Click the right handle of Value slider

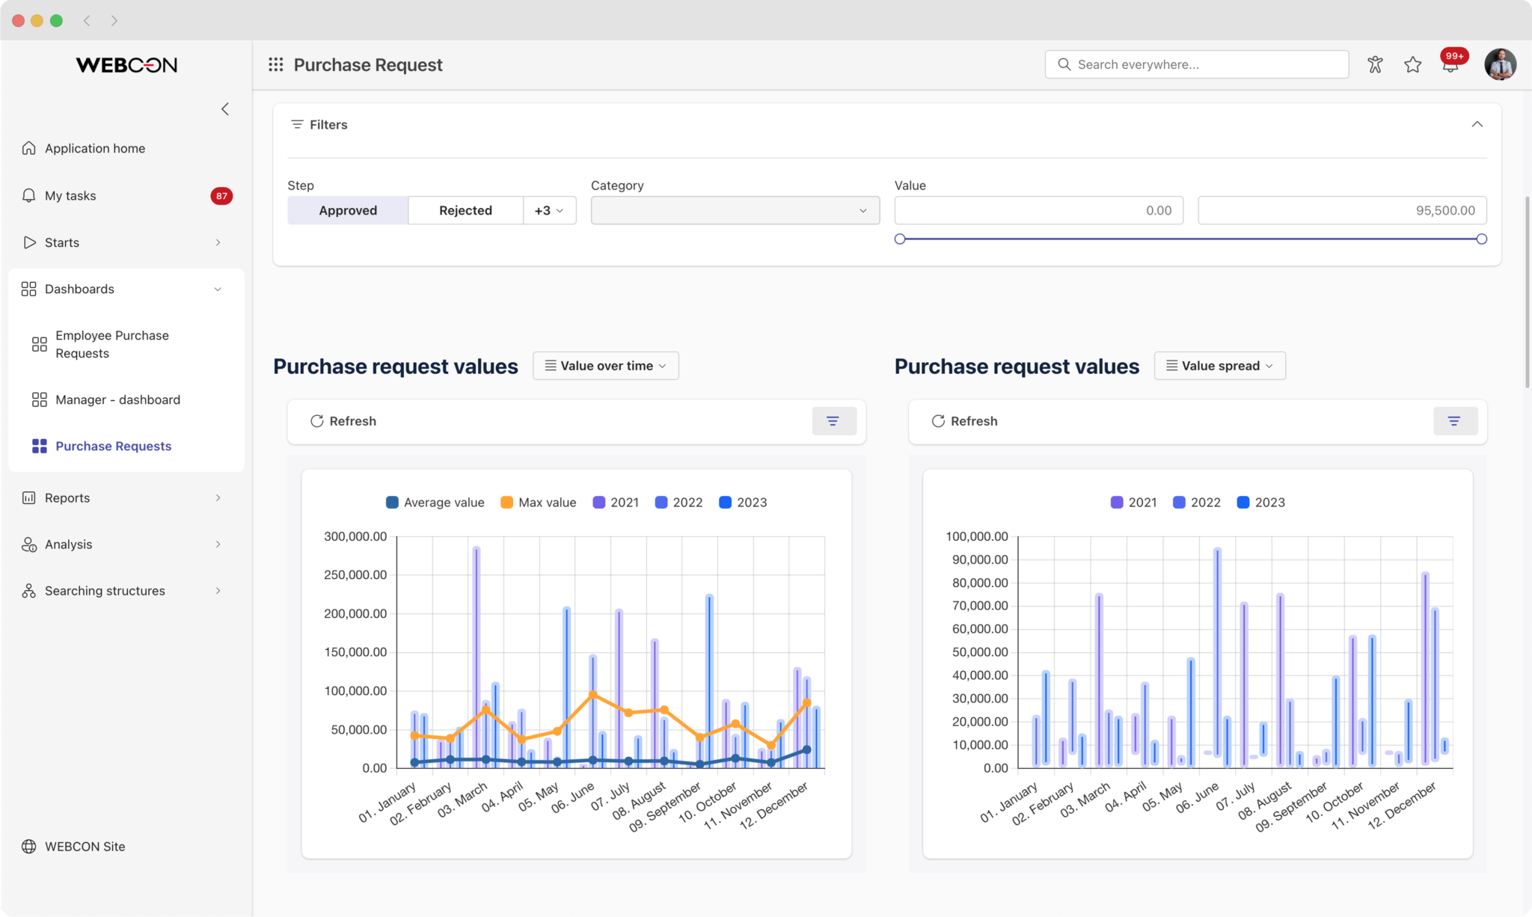click(x=1481, y=239)
